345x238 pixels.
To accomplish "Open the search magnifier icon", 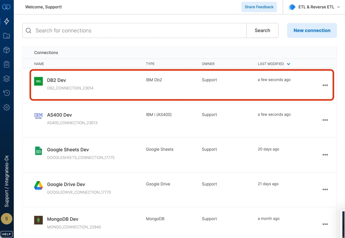I will click(28, 30).
